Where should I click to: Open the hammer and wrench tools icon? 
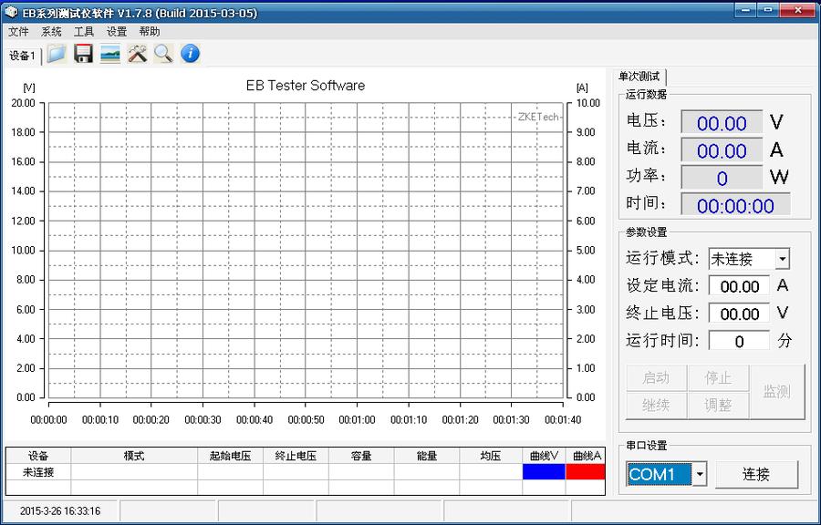[137, 54]
